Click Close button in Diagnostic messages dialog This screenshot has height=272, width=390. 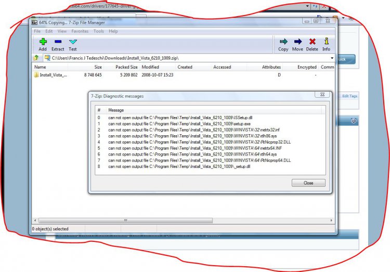coord(308,183)
